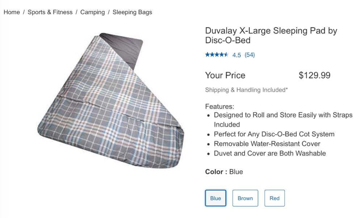This screenshot has height=218, width=362.
Task: Choose the Brown color option
Action: (x=245, y=198)
